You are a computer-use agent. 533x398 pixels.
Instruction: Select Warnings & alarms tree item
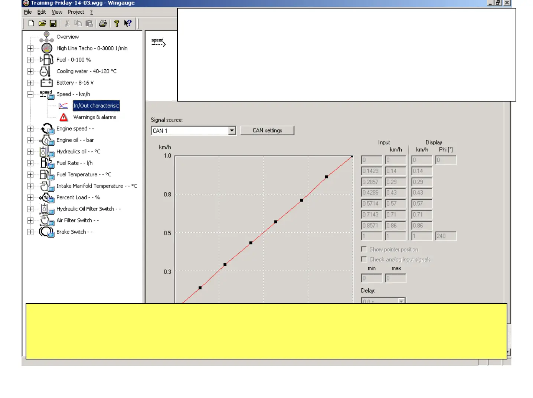(95, 117)
